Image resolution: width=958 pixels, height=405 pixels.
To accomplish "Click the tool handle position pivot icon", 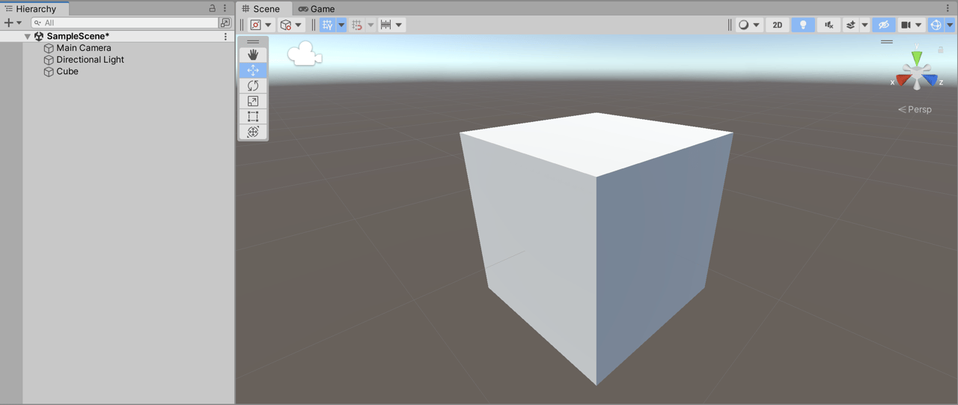I will point(256,25).
